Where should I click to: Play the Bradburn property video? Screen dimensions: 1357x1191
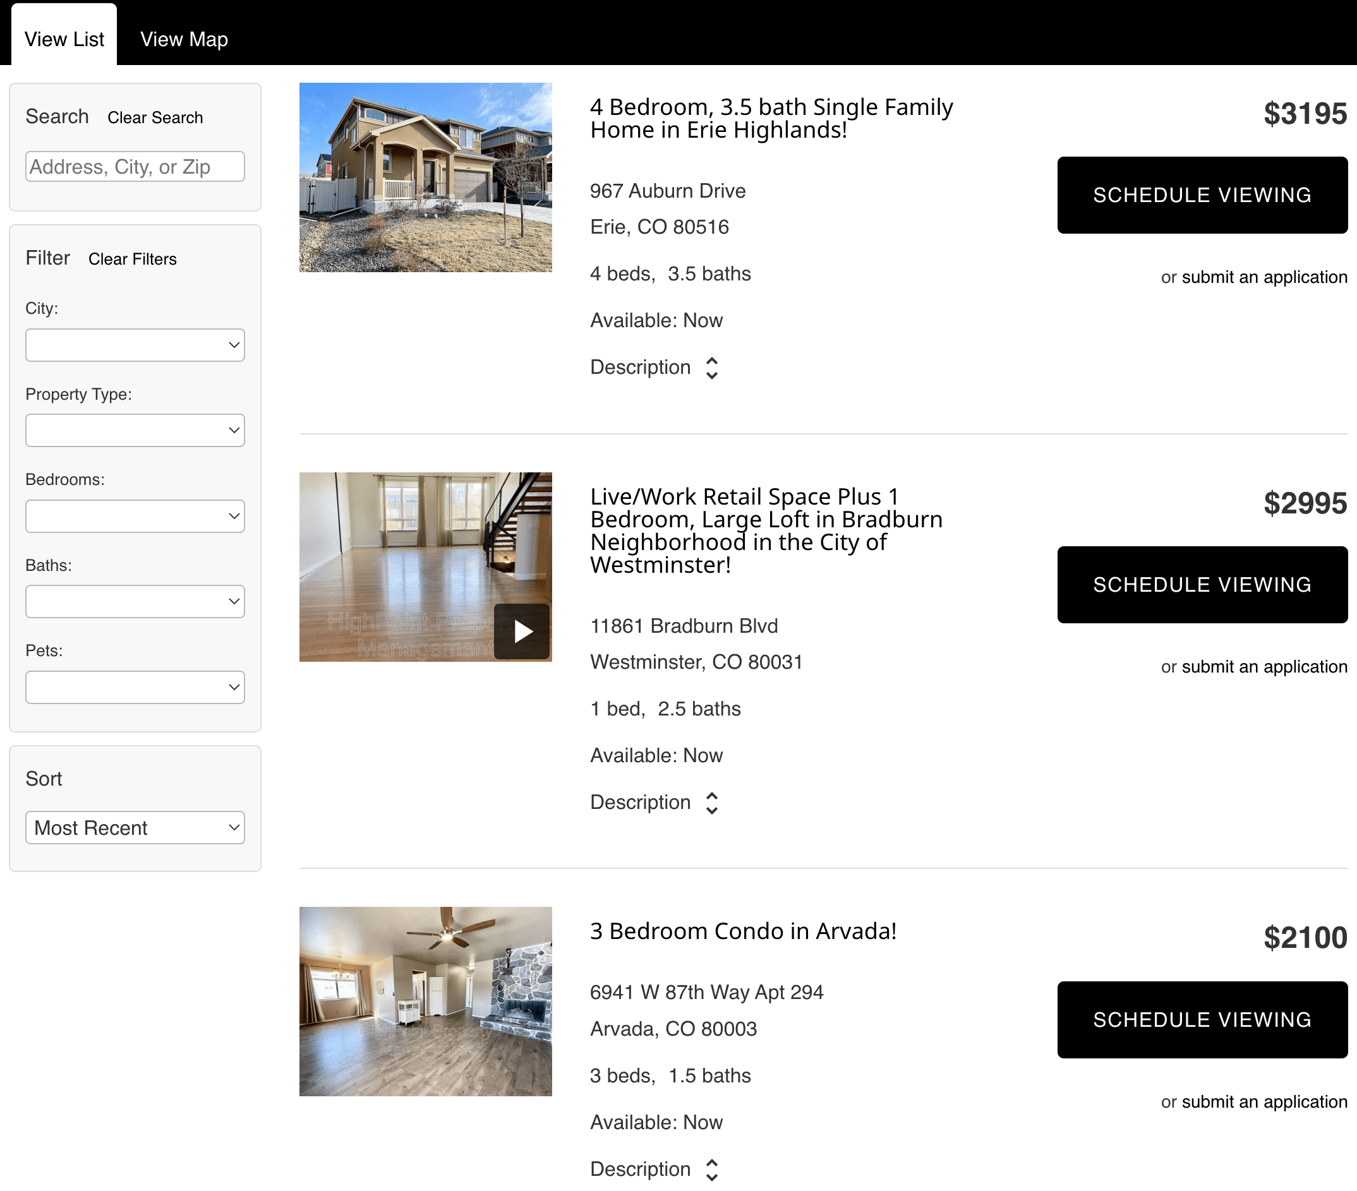pyautogui.click(x=522, y=630)
